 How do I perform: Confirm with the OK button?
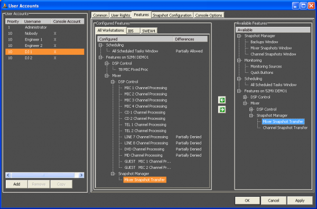coord(247,201)
